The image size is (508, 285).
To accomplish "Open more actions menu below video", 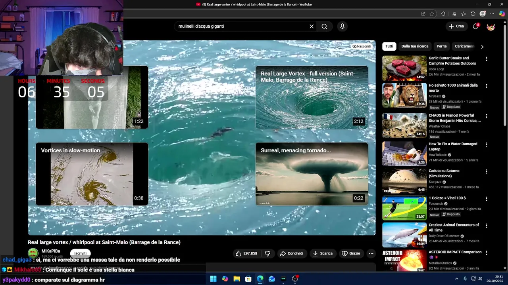I will [371, 253].
